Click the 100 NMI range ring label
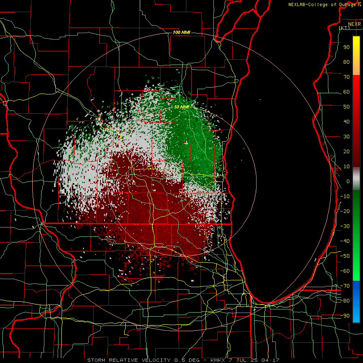363x363 pixels. [x=181, y=32]
